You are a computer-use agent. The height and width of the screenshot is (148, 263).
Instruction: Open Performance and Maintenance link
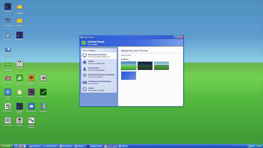coord(100,81)
